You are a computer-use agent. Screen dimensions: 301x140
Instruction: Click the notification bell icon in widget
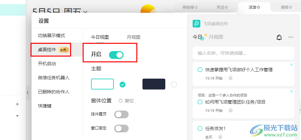tap(279, 37)
